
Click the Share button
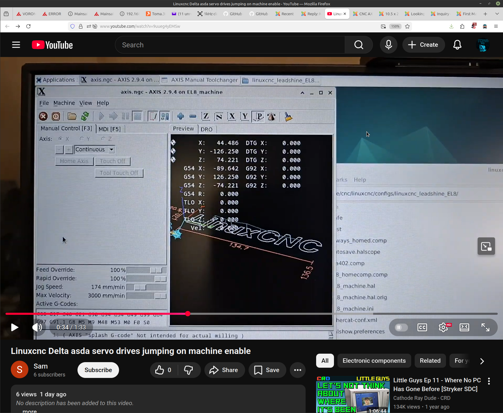click(224, 370)
